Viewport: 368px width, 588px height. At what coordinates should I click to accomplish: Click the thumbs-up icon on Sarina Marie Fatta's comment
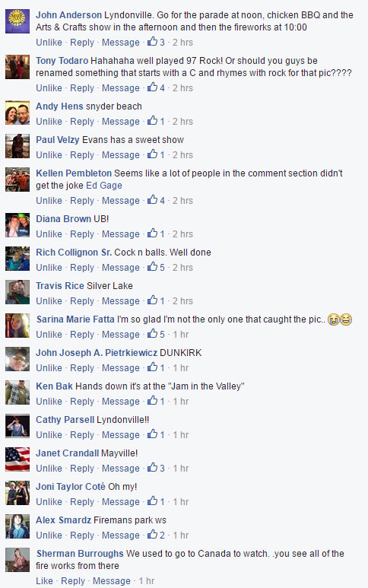(152, 333)
